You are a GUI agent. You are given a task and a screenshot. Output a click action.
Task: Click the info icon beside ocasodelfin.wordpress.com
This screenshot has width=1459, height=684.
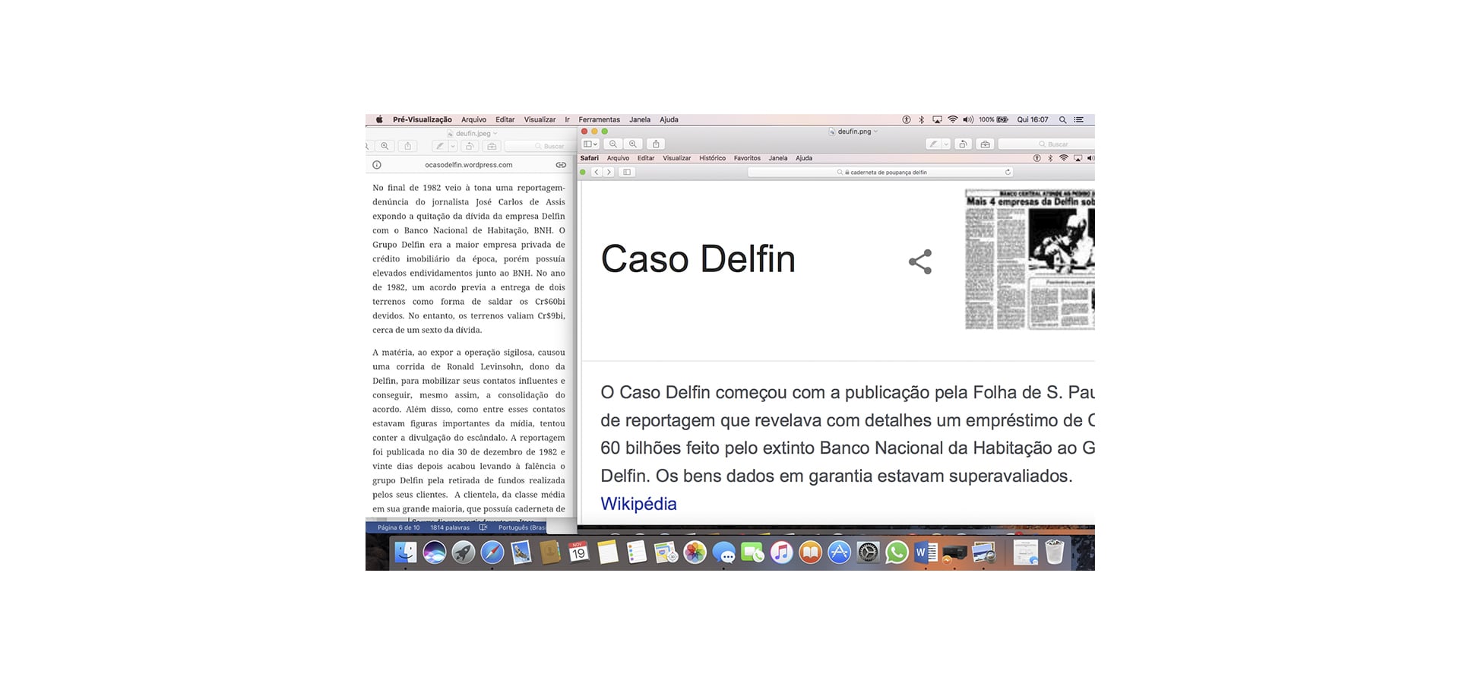[x=377, y=165]
